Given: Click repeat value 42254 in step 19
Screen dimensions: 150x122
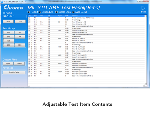Looking at the screenshot, I should [x=60, y=55].
